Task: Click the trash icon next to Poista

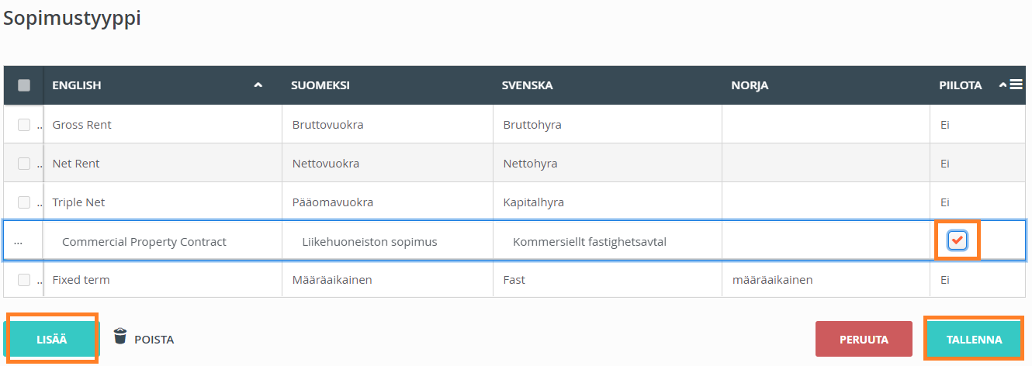Action: coord(120,336)
